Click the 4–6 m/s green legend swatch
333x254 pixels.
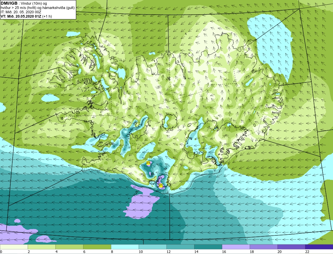tap(70, 247)
